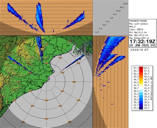Choose the blue 25.3–28.0 dBZ legend swatch
This screenshot has width=157, height=128.
141,103
